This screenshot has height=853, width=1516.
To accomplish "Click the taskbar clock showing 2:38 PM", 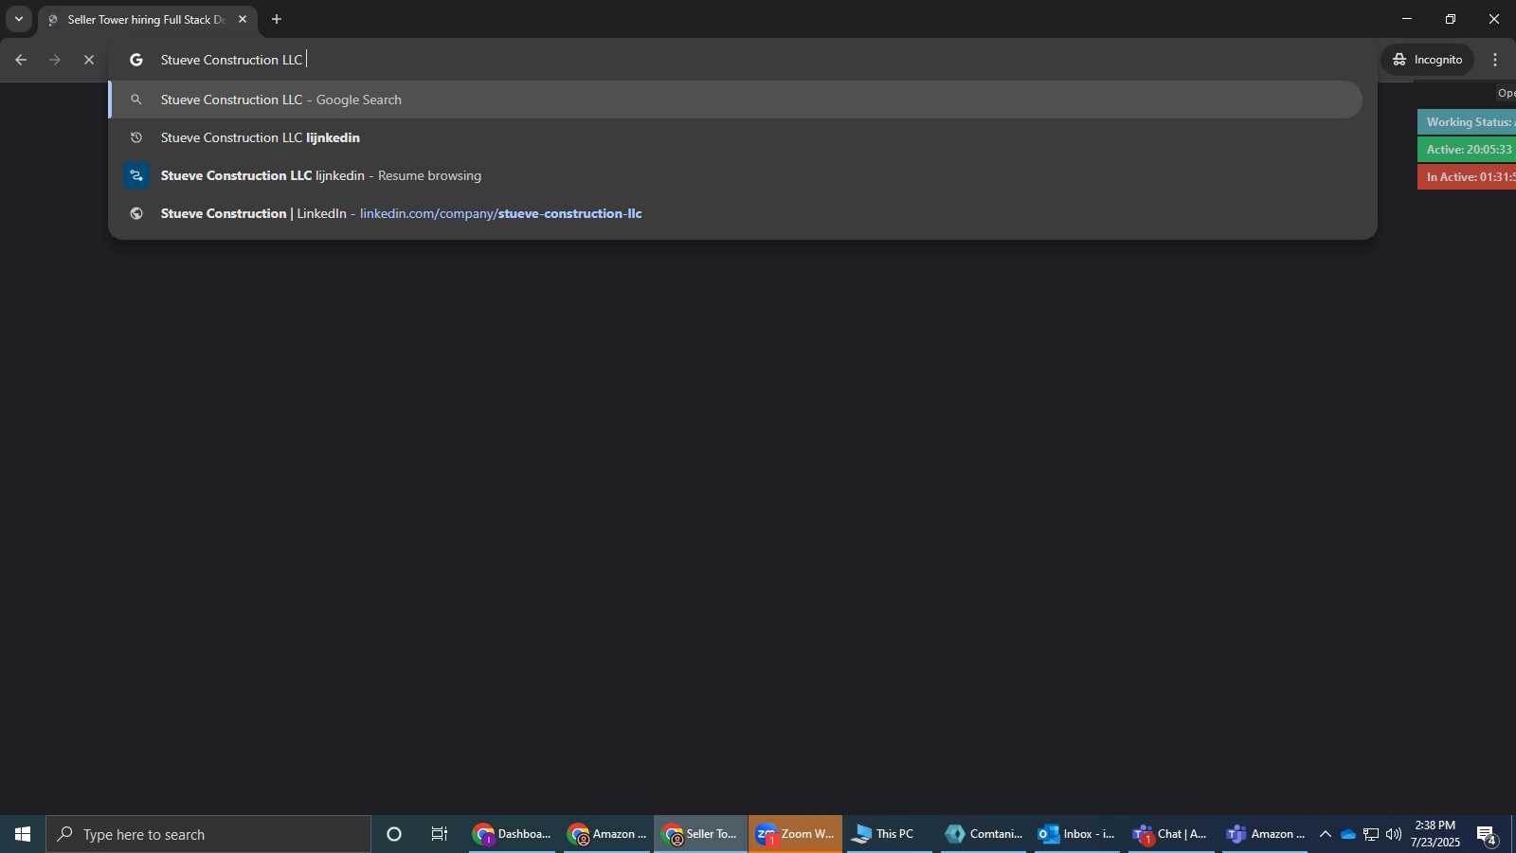I will pos(1435,834).
